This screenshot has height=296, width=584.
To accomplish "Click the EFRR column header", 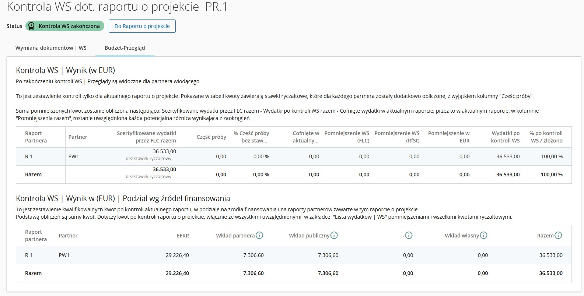I will pyautogui.click(x=183, y=236).
